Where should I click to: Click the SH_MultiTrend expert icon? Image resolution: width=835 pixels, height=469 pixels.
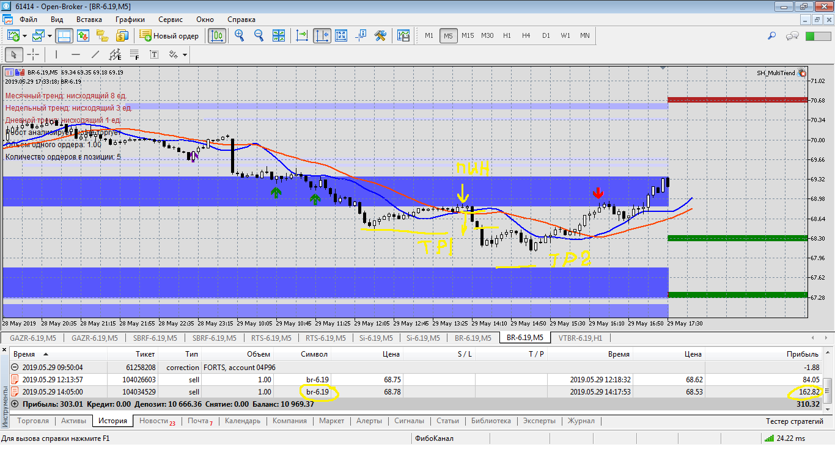point(802,73)
